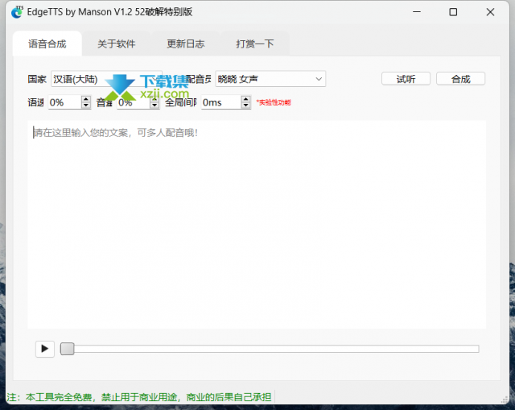The width and height of the screenshot is (515, 410).
Task: Close the EdgeTTS window
Action: click(x=490, y=12)
